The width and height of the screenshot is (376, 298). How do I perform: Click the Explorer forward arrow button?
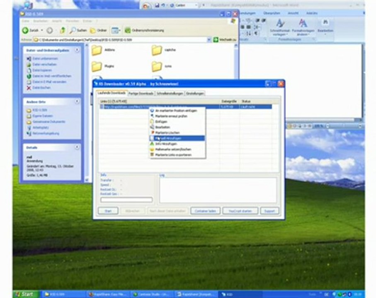pyautogui.click(x=50, y=30)
